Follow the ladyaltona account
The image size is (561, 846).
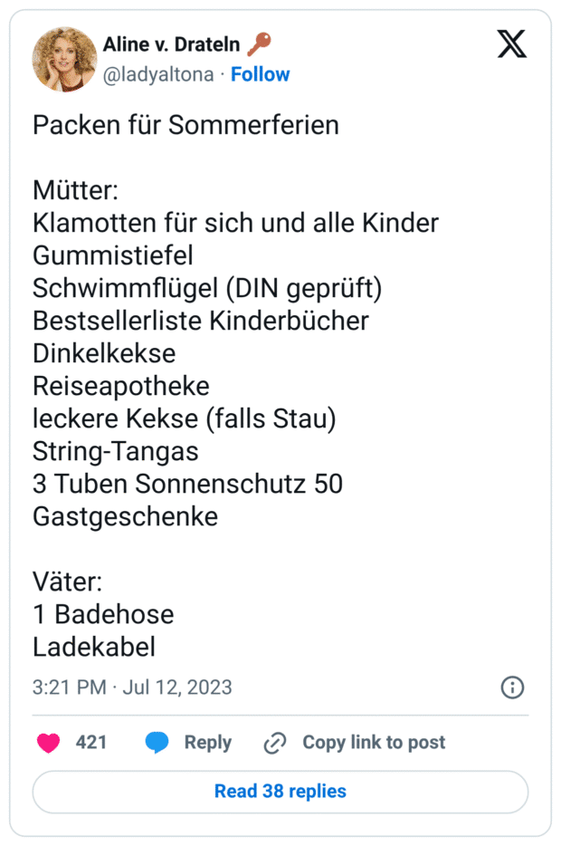click(261, 74)
